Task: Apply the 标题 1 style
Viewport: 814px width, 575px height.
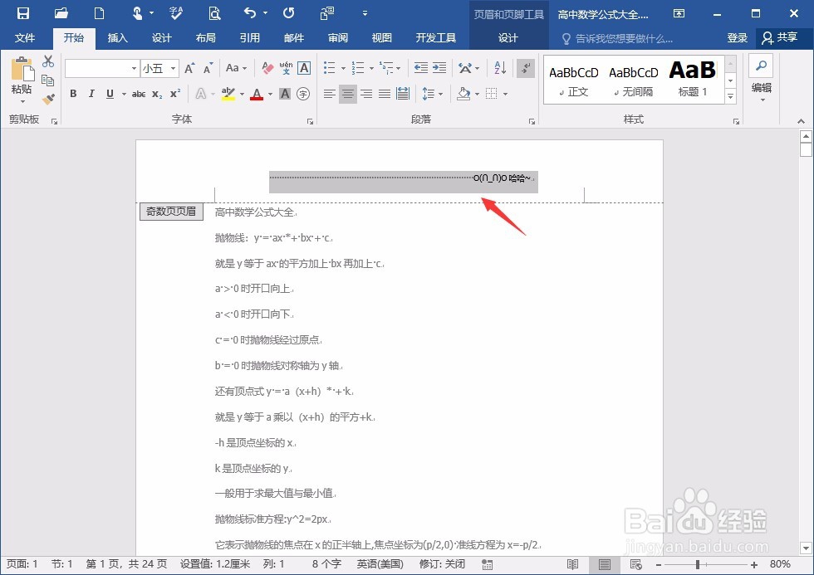Action: 693,80
